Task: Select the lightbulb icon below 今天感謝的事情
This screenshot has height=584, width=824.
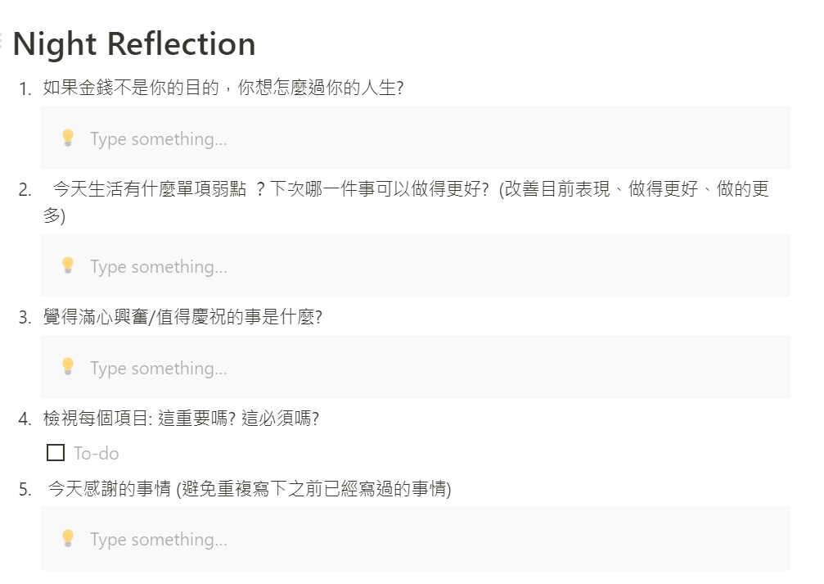Action: [67, 538]
